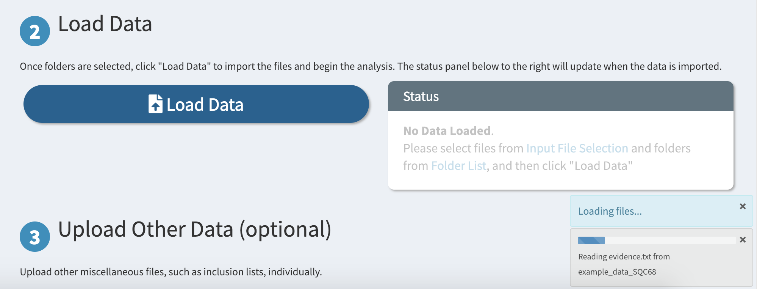Image resolution: width=757 pixels, height=289 pixels.
Task: Click the 'Upload Other Data (optional)' heading
Action: 195,229
